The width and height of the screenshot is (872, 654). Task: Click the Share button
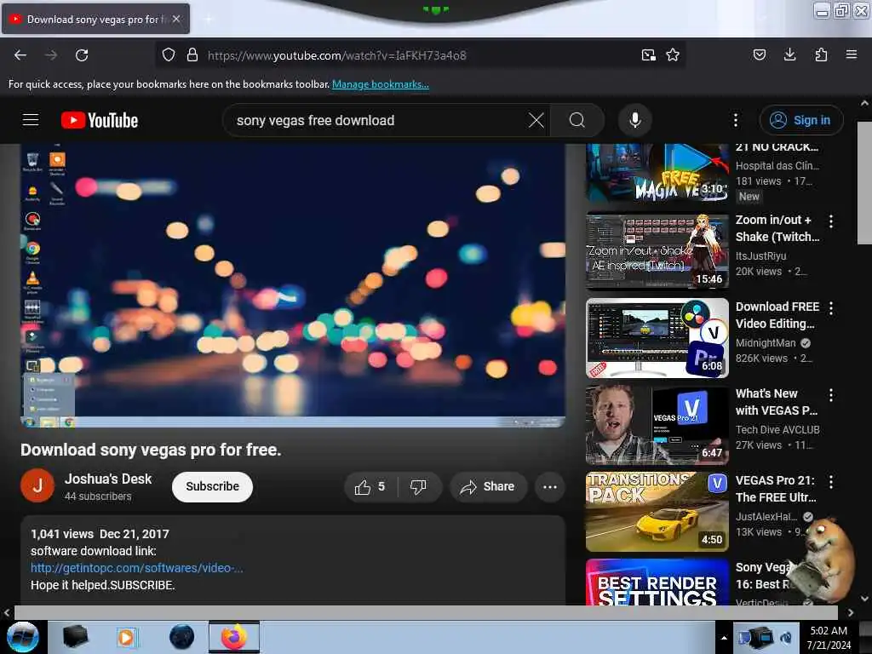(488, 487)
